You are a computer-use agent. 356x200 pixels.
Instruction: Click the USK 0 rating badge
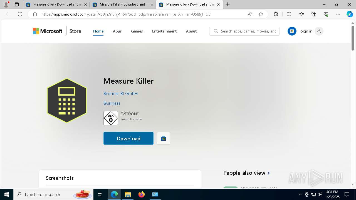[x=111, y=118]
